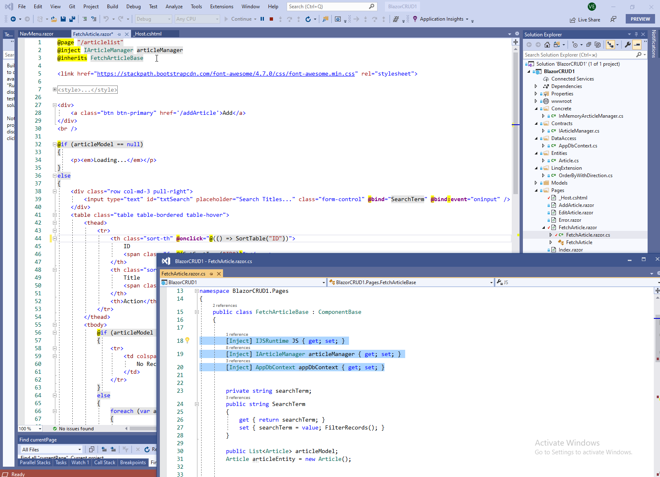Click the Collapse All icon in Solution Explorer

[589, 45]
